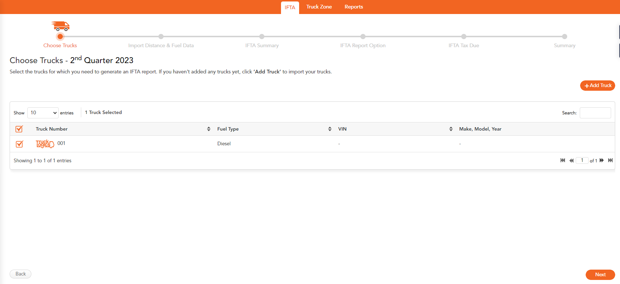Select the IFTA tab
Viewport: 620px width, 284px height.
(x=290, y=7)
